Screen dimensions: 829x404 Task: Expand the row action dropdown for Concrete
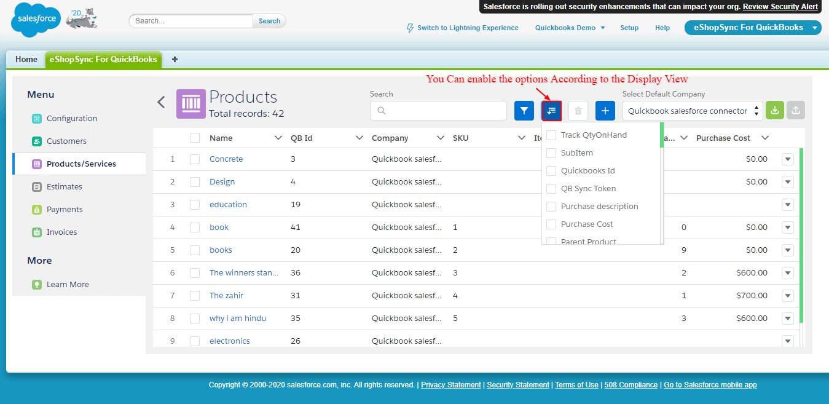(x=788, y=159)
